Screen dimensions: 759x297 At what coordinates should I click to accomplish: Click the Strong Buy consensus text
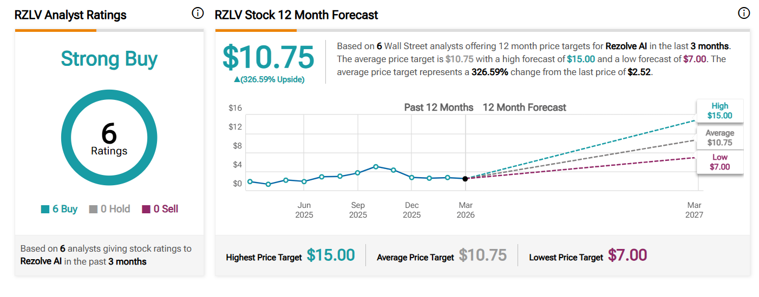click(109, 59)
